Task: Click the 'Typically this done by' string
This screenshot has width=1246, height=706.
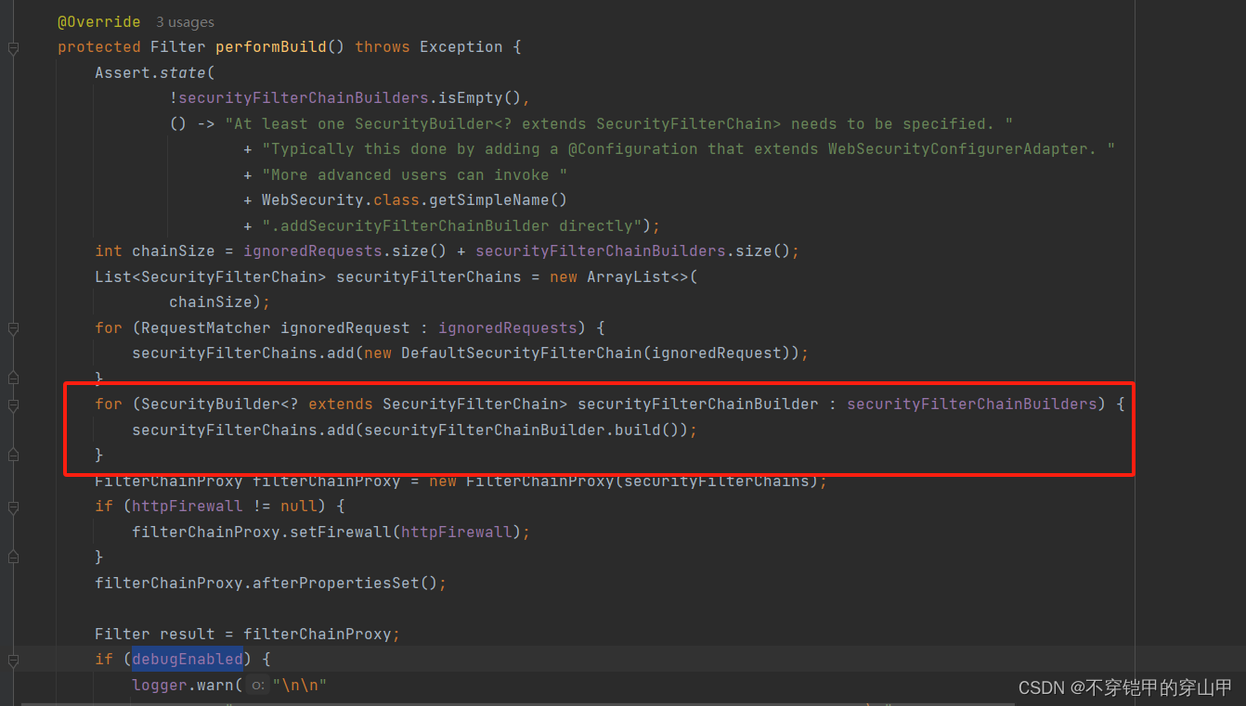Action: click(689, 148)
